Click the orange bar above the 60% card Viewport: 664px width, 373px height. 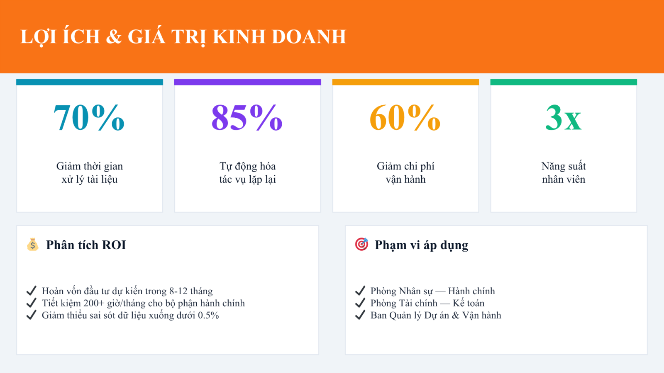pos(405,82)
